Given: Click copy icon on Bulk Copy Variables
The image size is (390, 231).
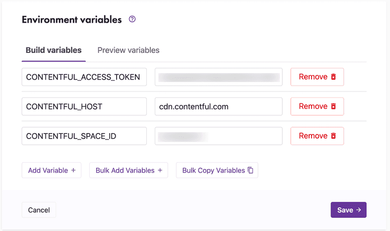Looking at the screenshot, I should pyautogui.click(x=251, y=170).
